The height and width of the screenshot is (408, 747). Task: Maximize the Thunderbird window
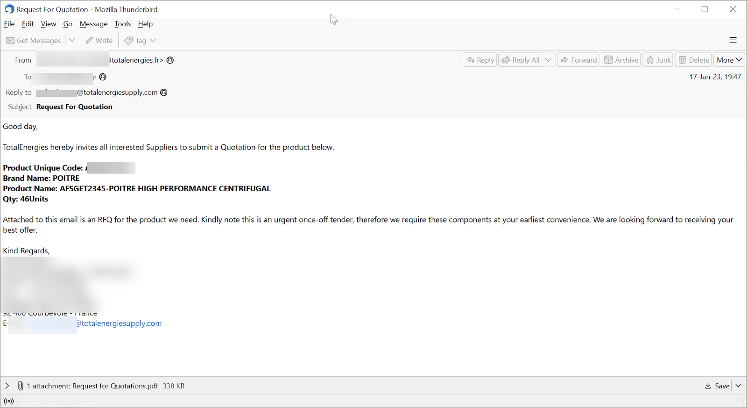[705, 9]
